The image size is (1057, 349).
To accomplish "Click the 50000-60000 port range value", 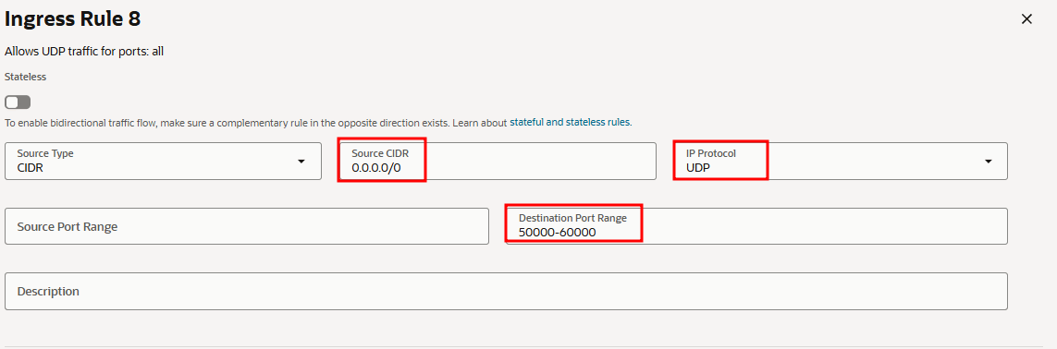I will (557, 232).
